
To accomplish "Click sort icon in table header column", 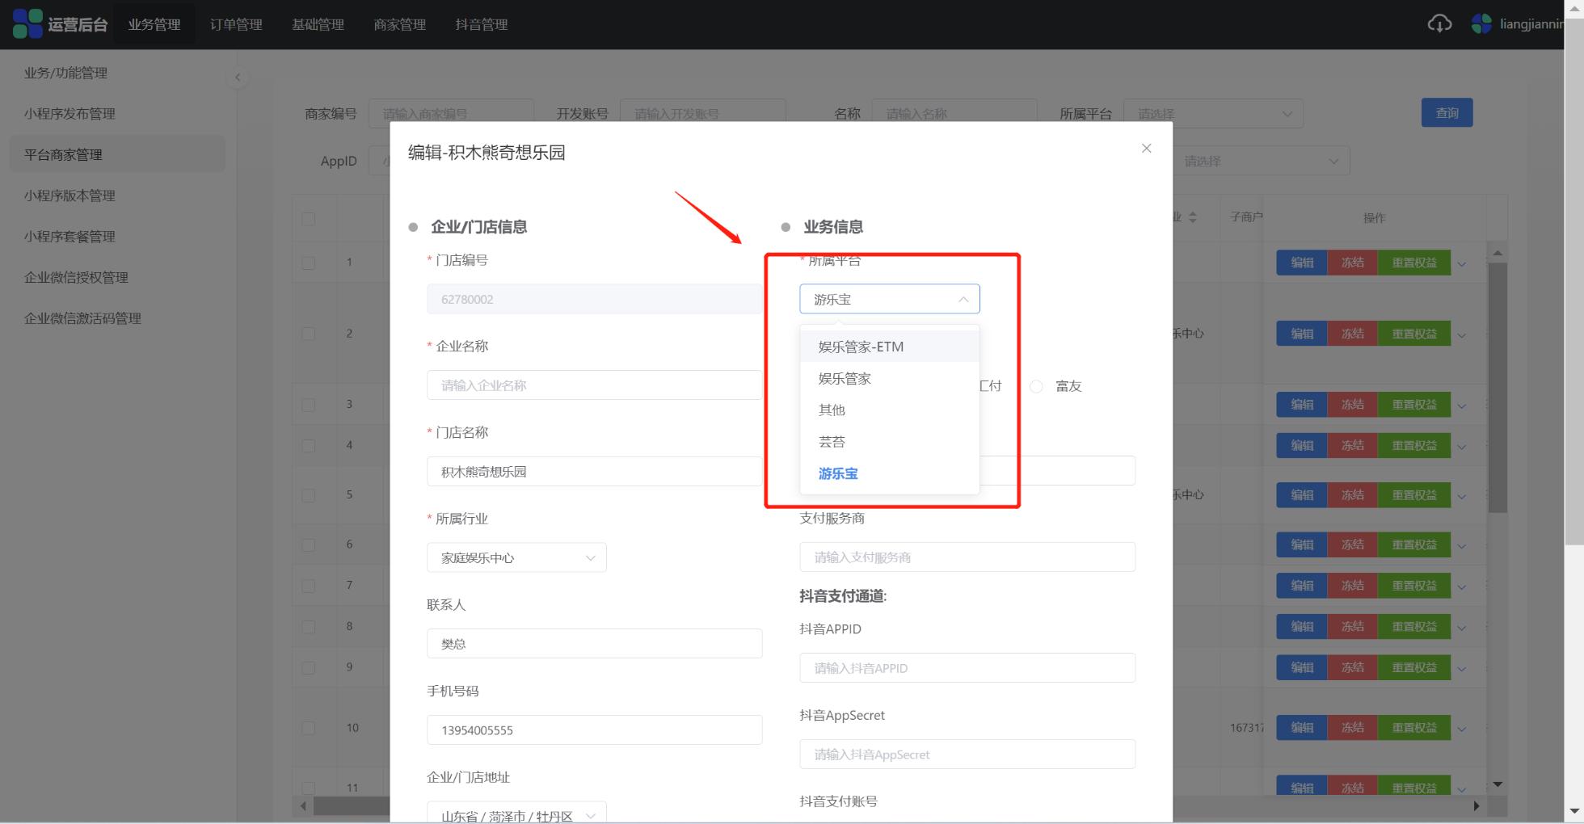I will point(1193,217).
